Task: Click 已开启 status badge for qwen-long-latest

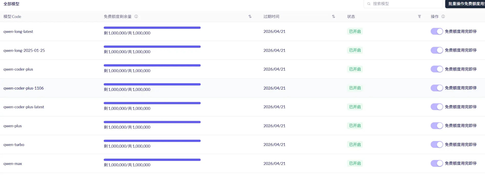Action: click(x=355, y=31)
